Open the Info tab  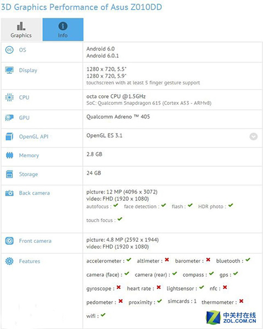click(63, 30)
